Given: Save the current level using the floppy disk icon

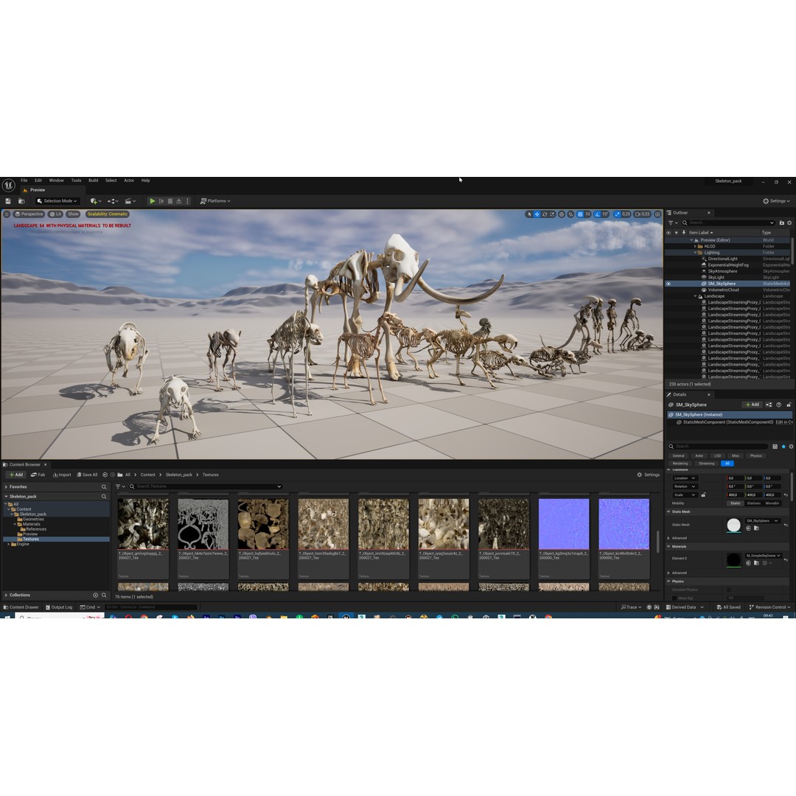Looking at the screenshot, I should click(8, 201).
